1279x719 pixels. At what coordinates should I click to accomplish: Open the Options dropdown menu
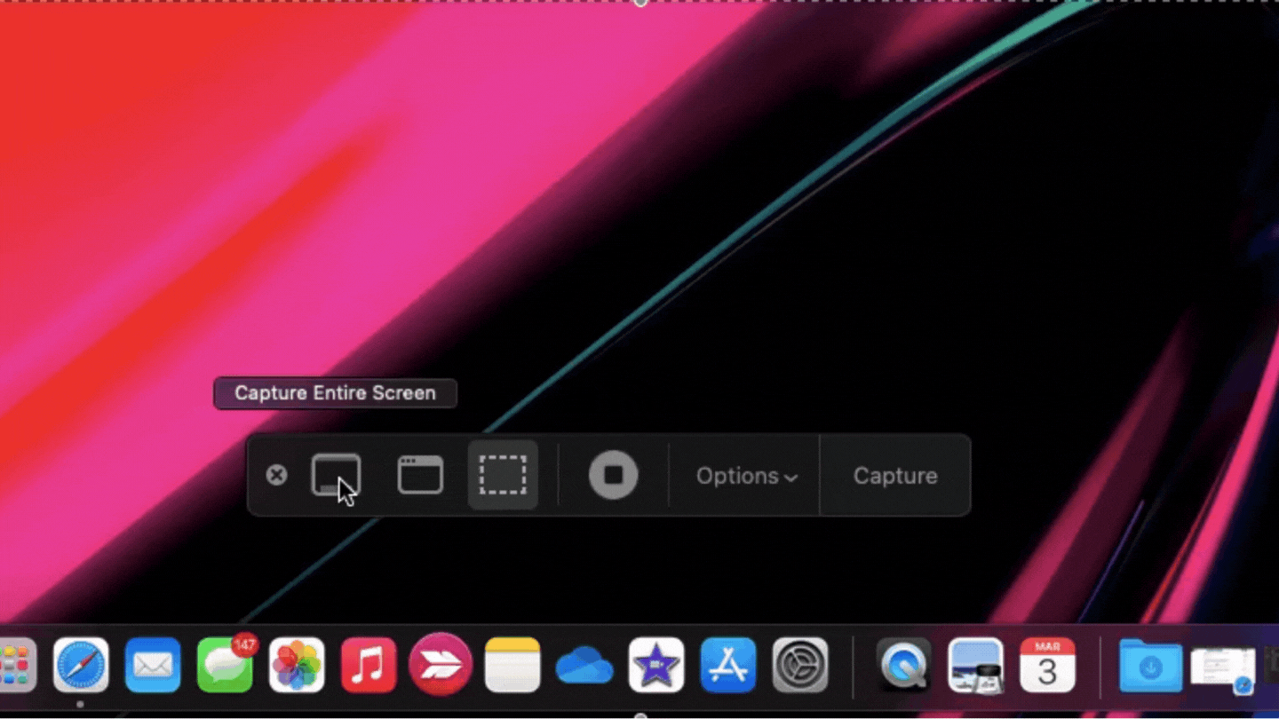tap(746, 476)
